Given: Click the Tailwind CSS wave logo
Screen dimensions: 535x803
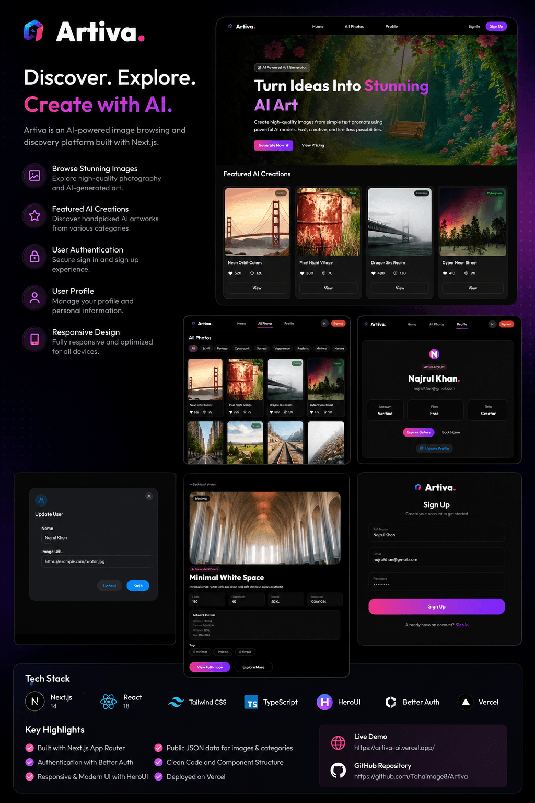Looking at the screenshot, I should point(176,702).
